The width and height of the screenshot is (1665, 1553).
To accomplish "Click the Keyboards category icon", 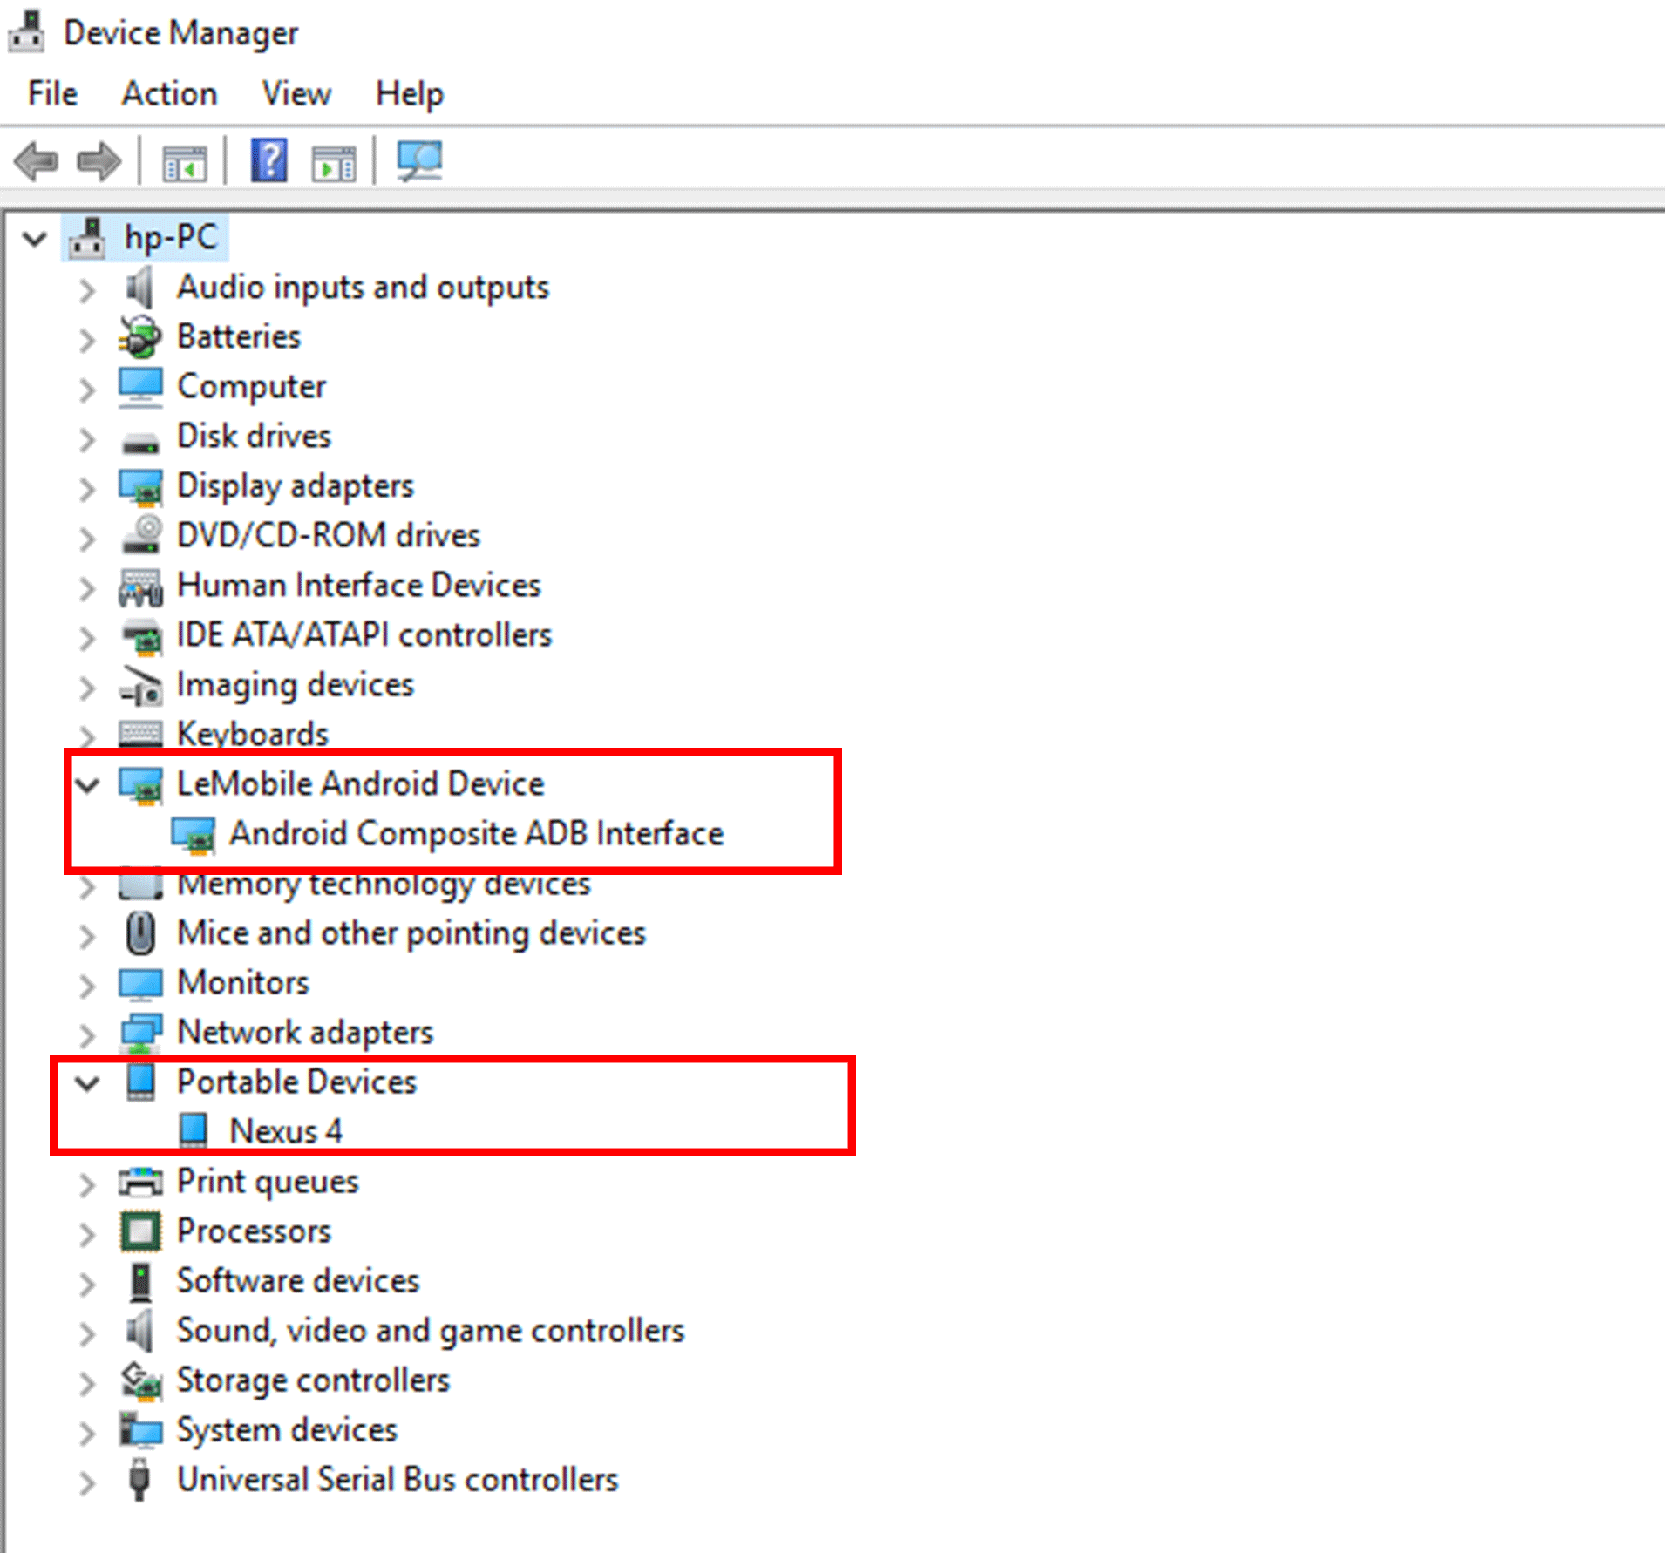I will tap(141, 735).
